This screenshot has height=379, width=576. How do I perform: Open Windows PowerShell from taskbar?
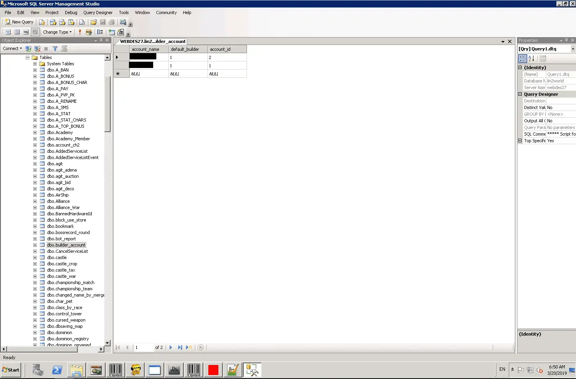point(57,370)
